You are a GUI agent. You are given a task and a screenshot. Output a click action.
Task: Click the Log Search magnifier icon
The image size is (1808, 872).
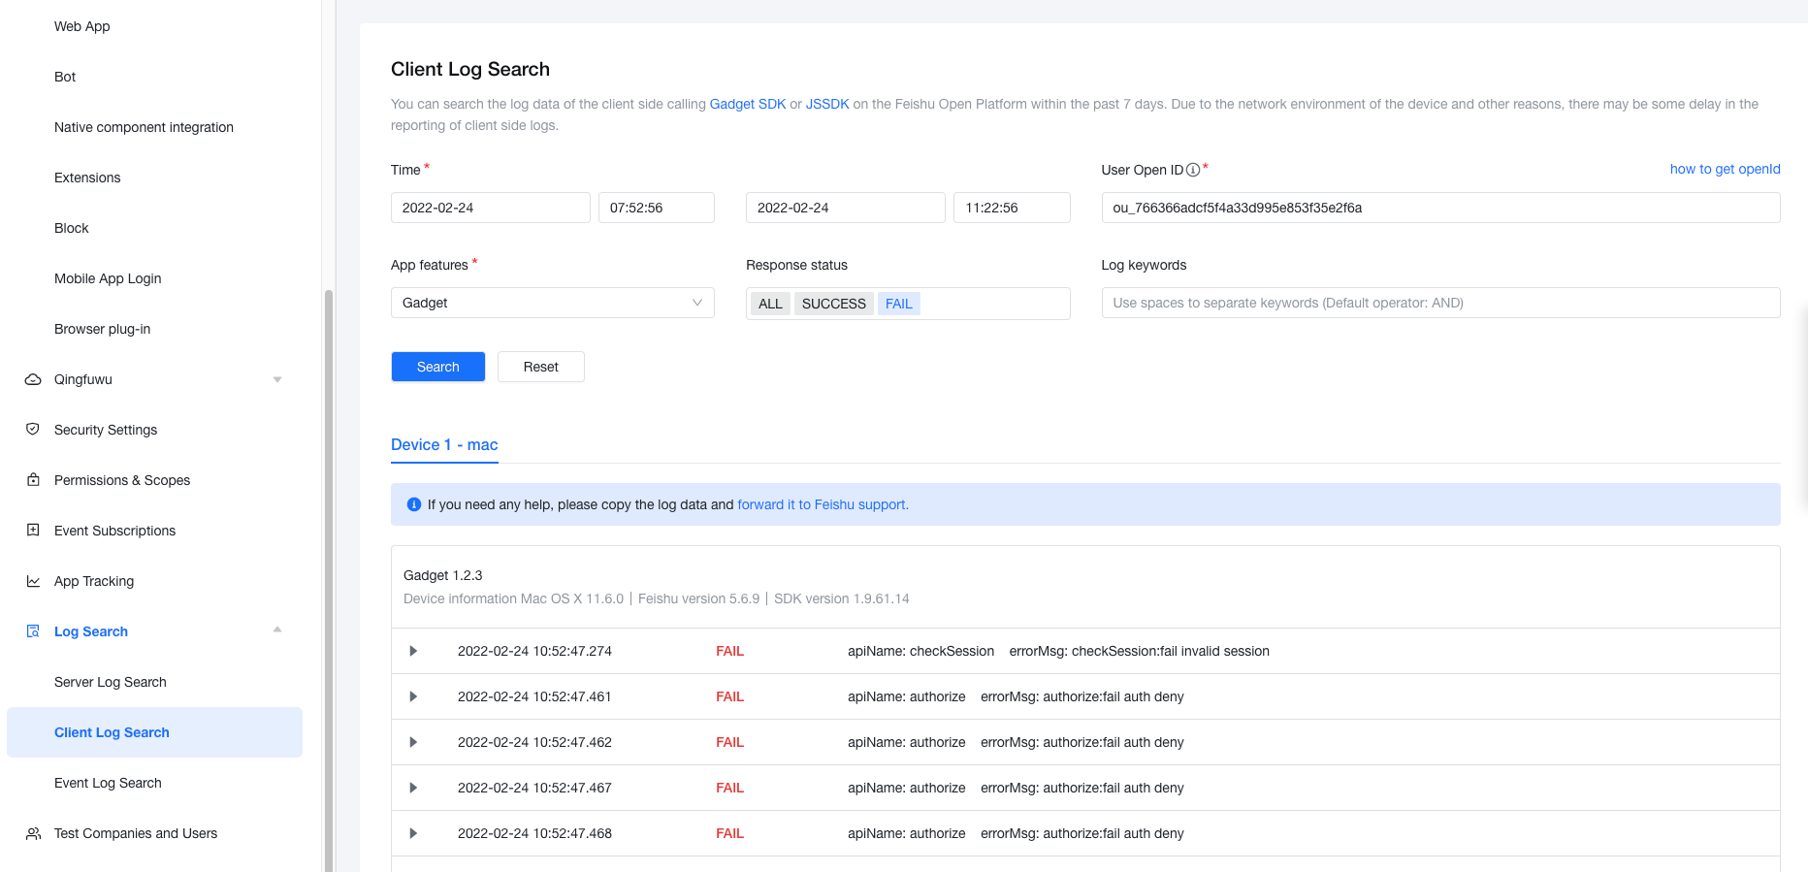point(33,631)
